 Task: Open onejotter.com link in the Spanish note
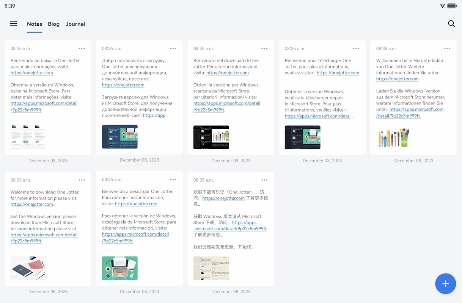click(136, 203)
